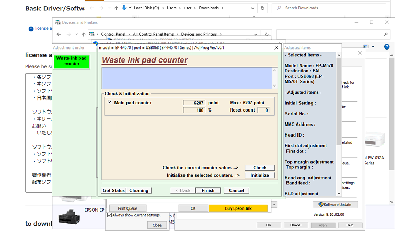Click the Waste ink pad counter heading
Image resolution: width=403 pixels, height=234 pixels.
pyautogui.click(x=145, y=60)
